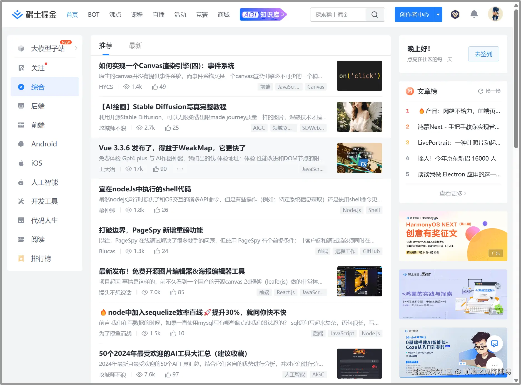Select the iOS category in sidebar

click(x=36, y=163)
